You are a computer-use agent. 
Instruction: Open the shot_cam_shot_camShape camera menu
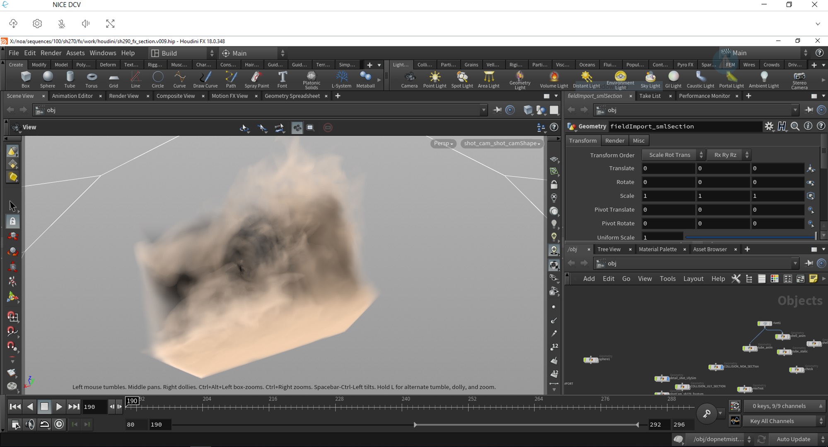[x=502, y=143]
